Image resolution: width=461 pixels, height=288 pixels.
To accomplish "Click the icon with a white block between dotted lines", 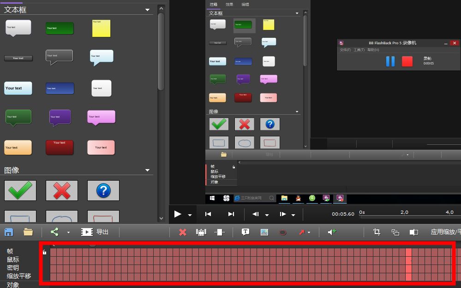I will [x=220, y=233].
